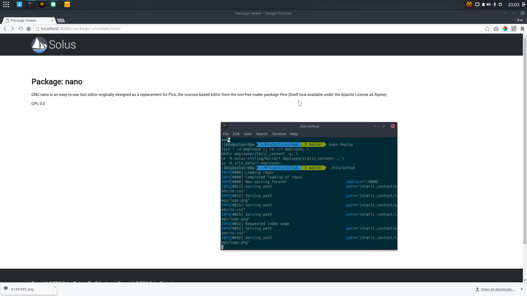Bookmark this page with the star icon
Screen dimensions: 527x296
[487, 29]
